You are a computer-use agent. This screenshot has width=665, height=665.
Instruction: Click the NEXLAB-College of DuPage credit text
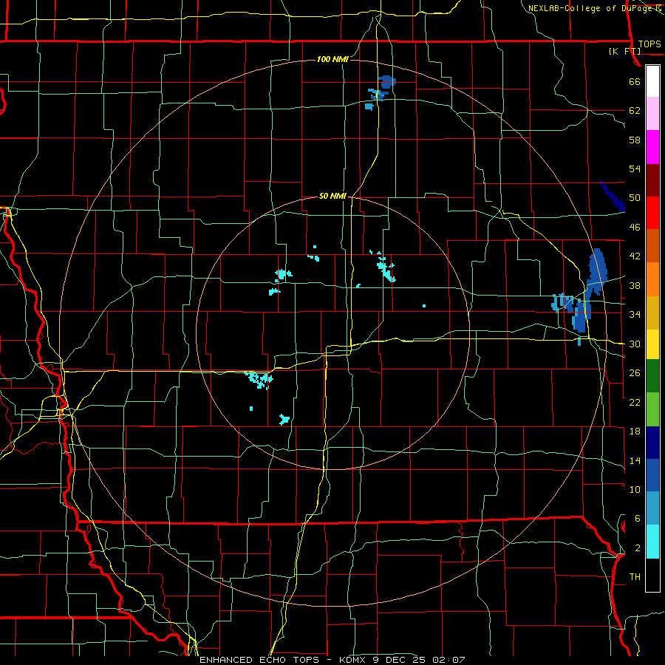point(595,8)
